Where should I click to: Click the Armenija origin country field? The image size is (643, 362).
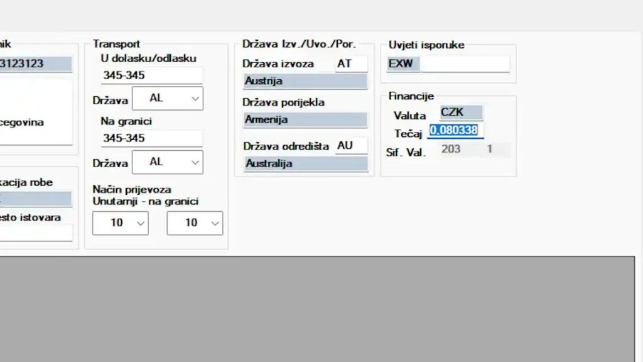tap(305, 120)
